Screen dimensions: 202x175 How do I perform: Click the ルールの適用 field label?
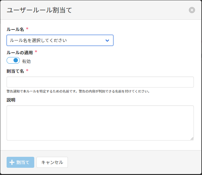(19, 53)
